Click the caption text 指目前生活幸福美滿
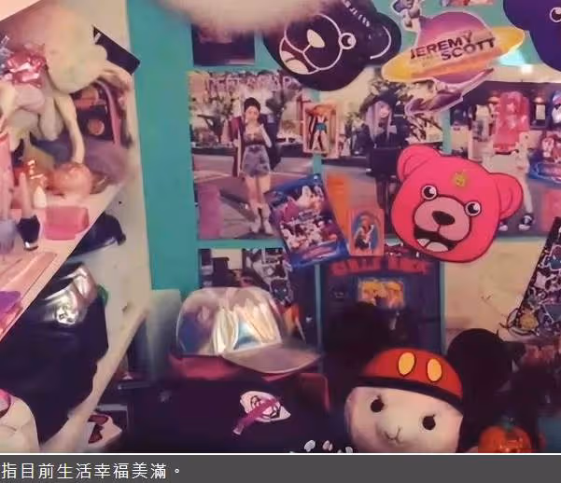The width and height of the screenshot is (561, 483). [x=91, y=470]
